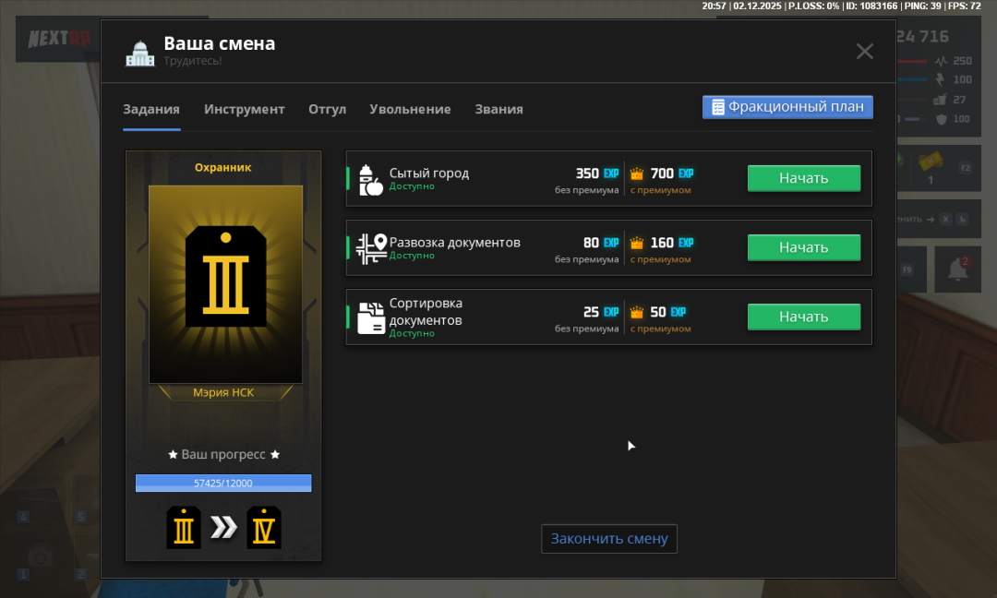Image resolution: width=997 pixels, height=598 pixels.
Task: Click the Сытый город food icon
Action: coord(370,178)
